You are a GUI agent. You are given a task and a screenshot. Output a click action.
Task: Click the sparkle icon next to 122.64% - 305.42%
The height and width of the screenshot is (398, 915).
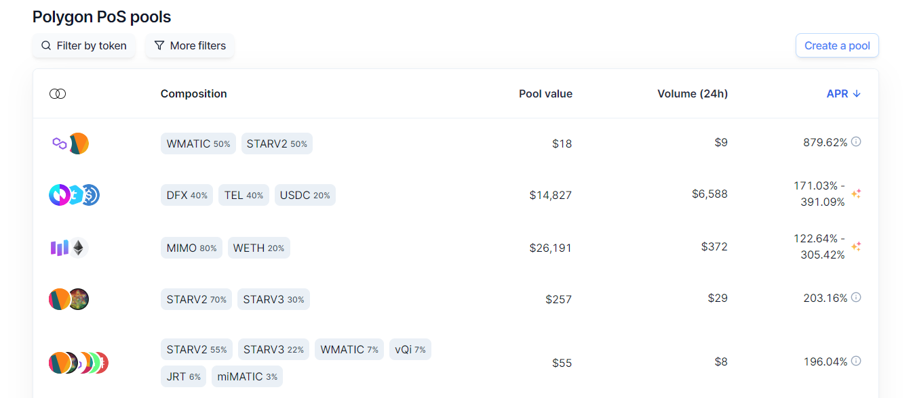pyautogui.click(x=856, y=246)
